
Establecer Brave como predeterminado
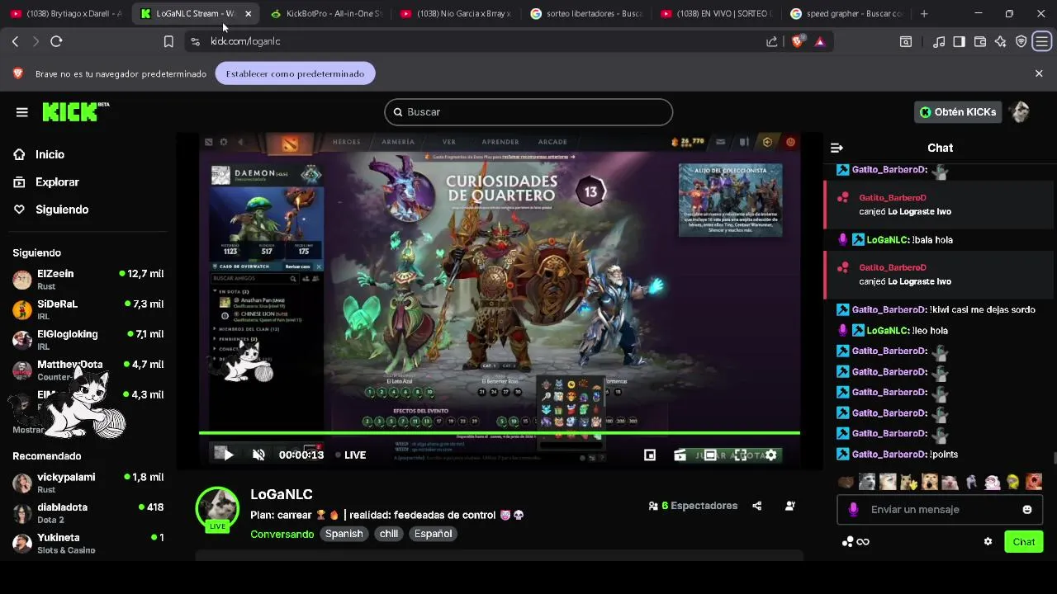295,73
